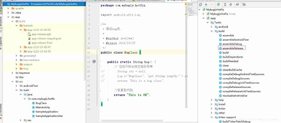
Task: Click the class icon beside BugClass
Action: click(33, 103)
